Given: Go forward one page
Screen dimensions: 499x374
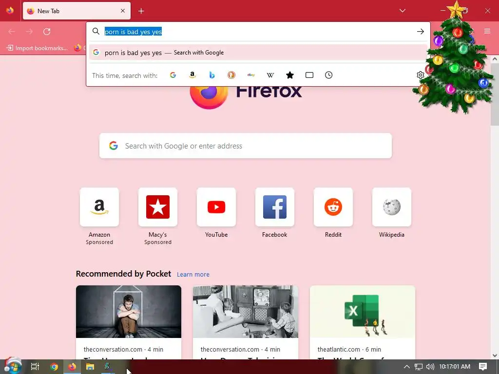Looking at the screenshot, I should pos(29,32).
